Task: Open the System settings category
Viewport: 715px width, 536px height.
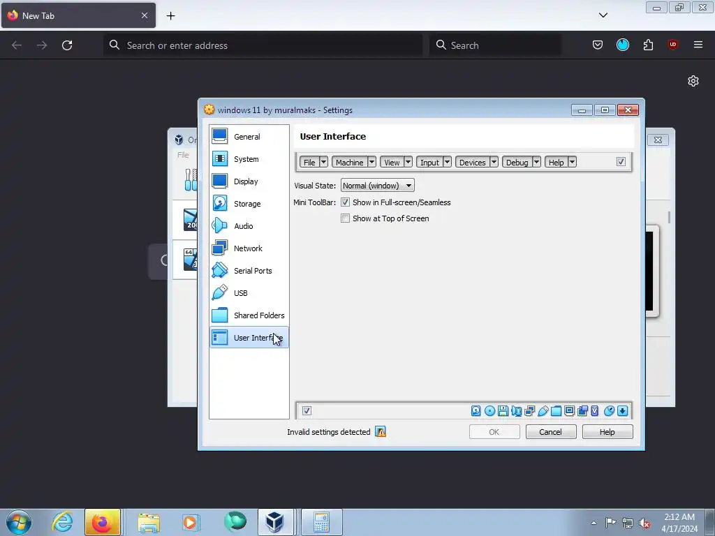Action: pyautogui.click(x=249, y=158)
